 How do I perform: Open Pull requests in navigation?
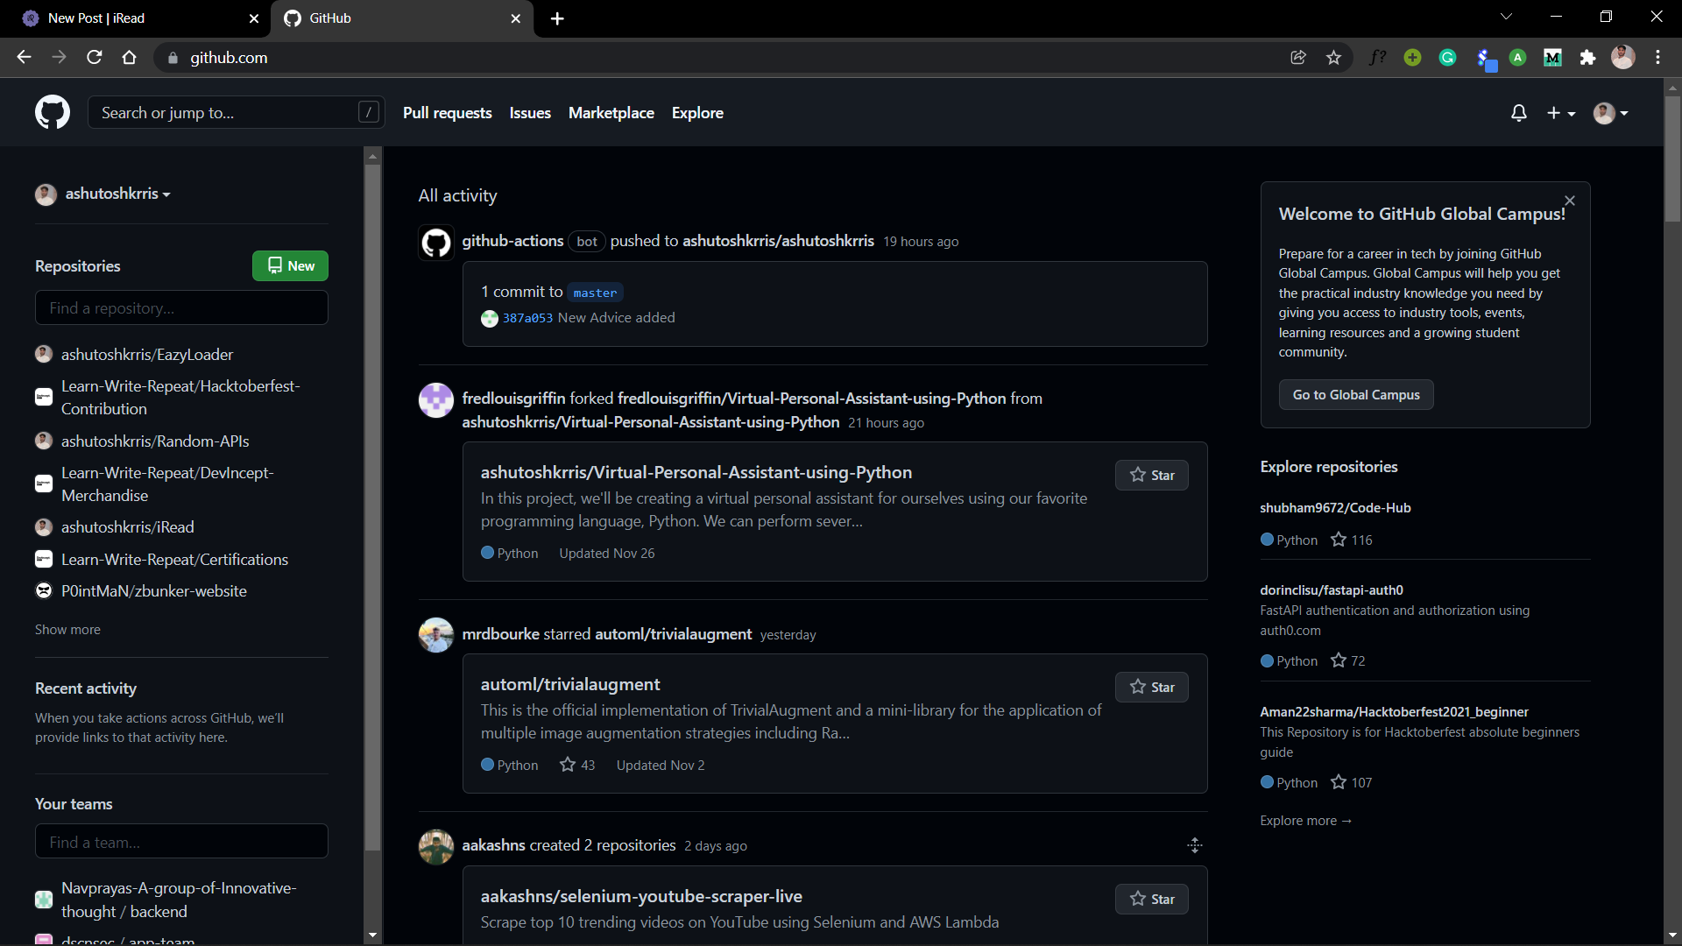(447, 113)
